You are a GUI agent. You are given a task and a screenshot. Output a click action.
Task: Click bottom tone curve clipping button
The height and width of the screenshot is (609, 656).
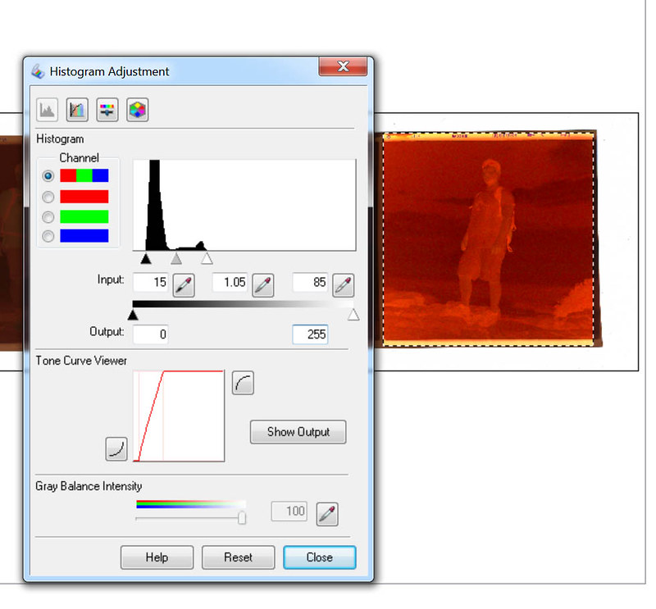(116, 449)
